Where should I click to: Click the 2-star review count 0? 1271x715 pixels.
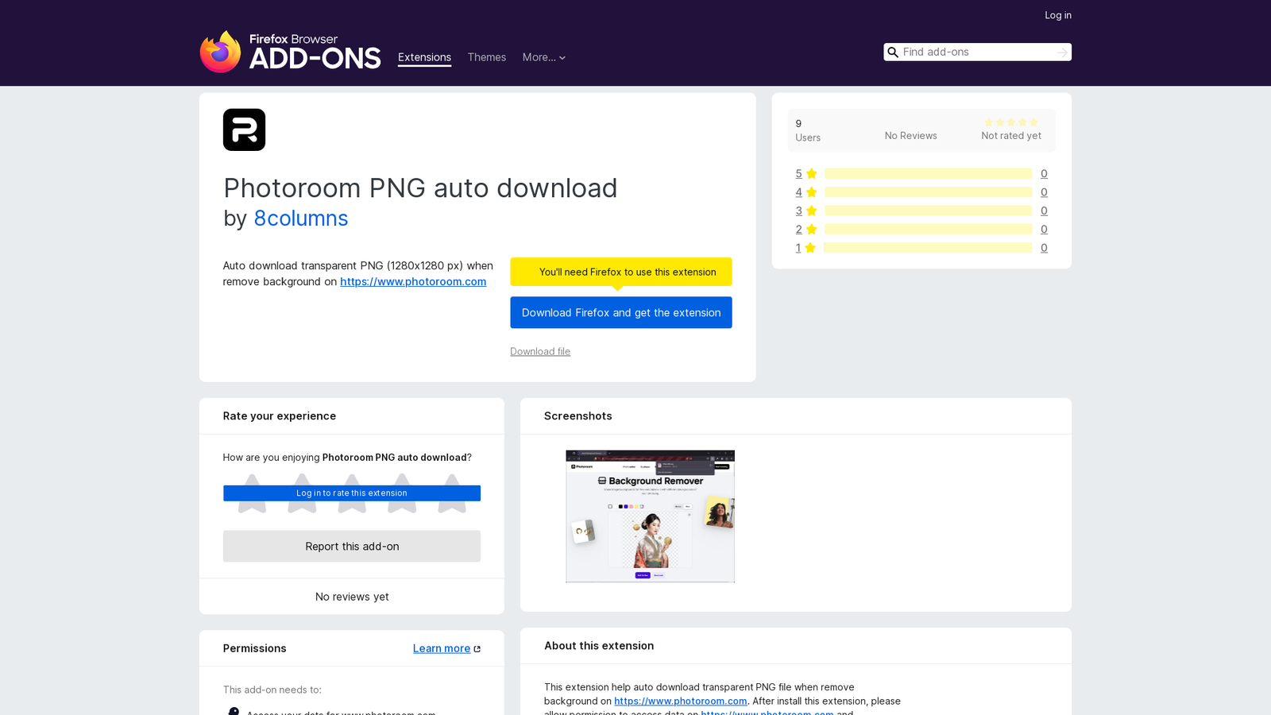click(x=1044, y=230)
